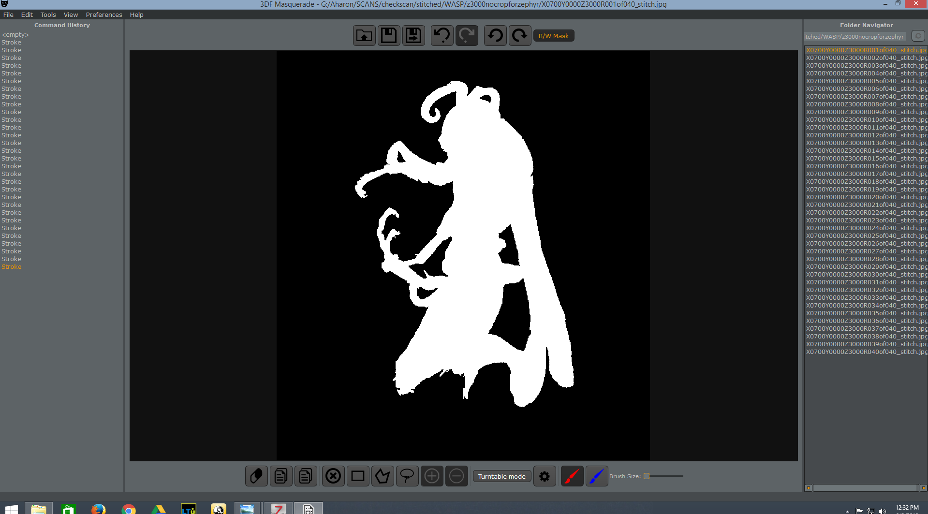
Task: Switch to the red Z app on taskbar
Action: 278,509
